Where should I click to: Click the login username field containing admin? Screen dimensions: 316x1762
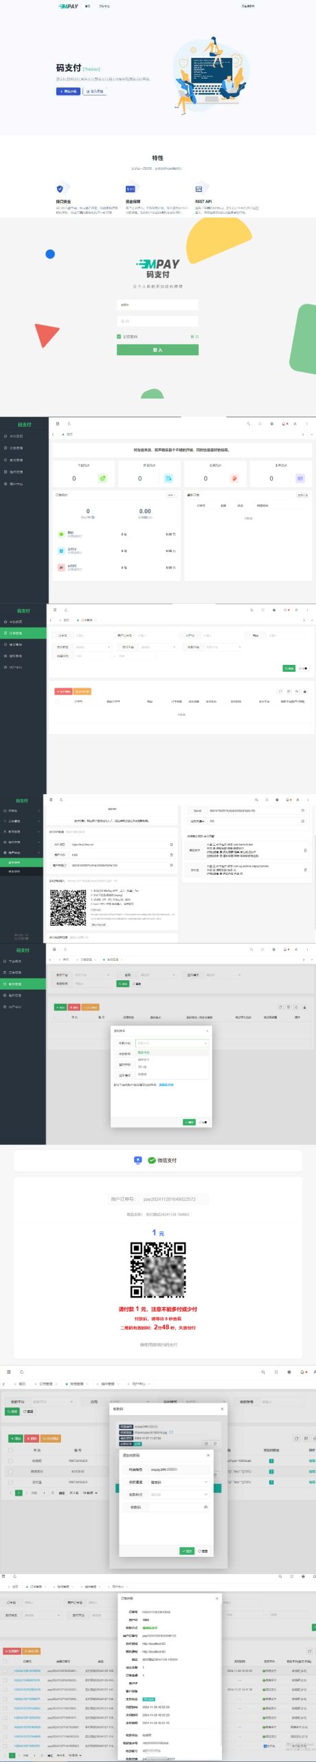point(157,304)
